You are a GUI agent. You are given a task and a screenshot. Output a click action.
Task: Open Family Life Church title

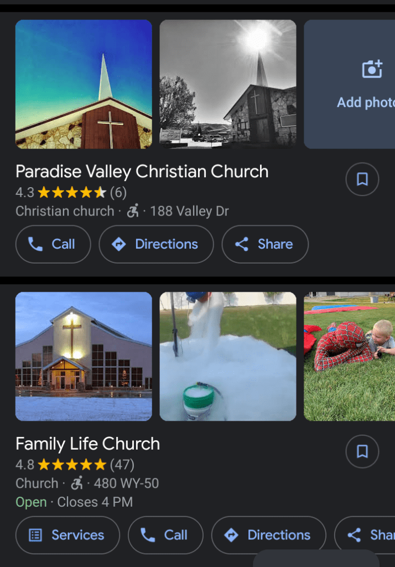87,444
